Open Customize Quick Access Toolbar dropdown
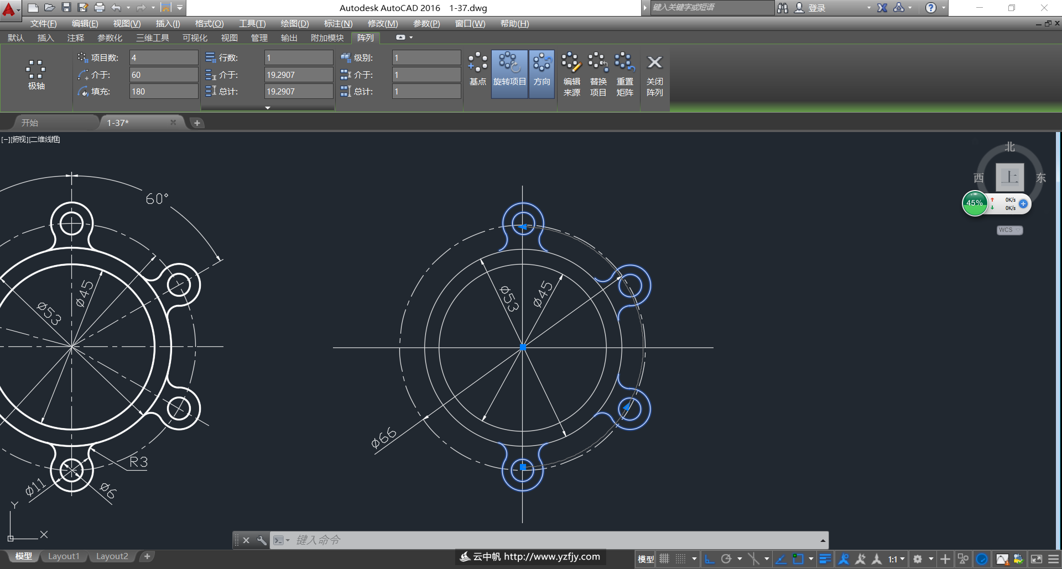This screenshot has height=569, width=1062. point(180,8)
